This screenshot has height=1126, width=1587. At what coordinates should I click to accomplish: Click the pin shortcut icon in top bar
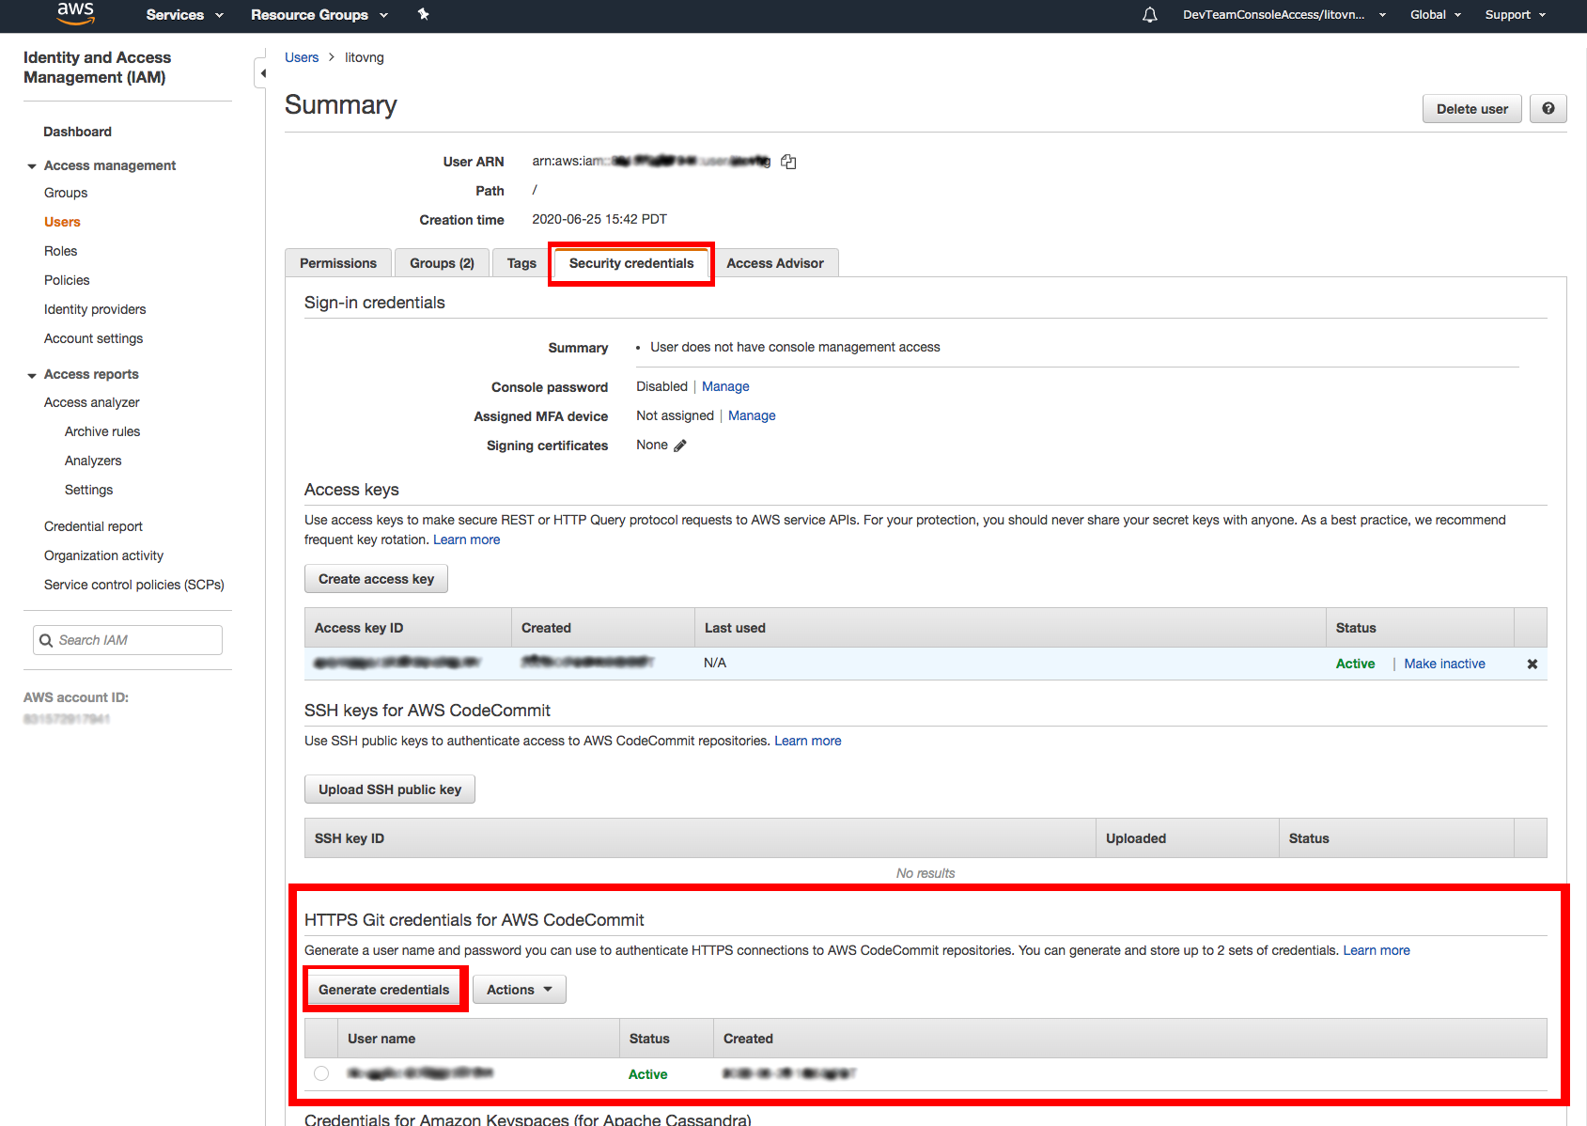pyautogui.click(x=424, y=14)
